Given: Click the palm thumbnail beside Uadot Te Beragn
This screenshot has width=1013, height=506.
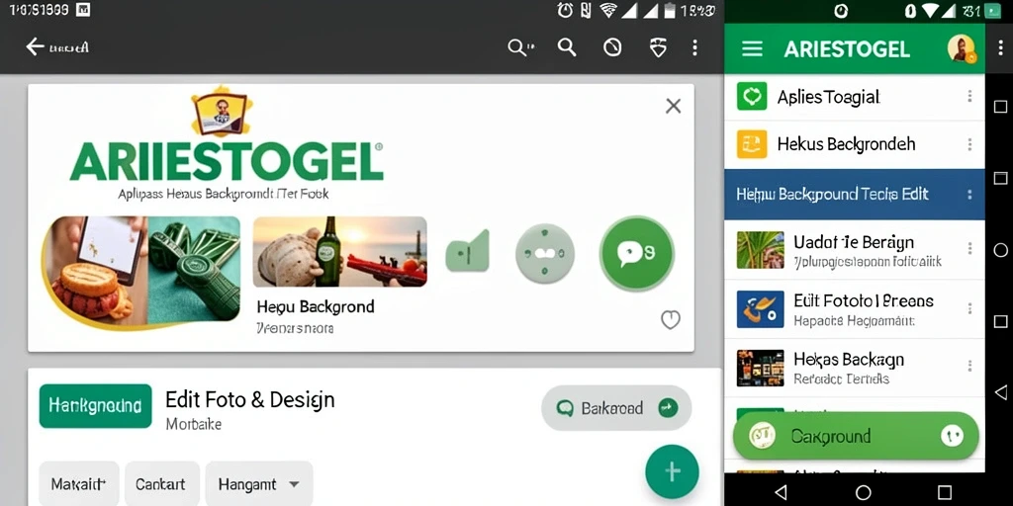Looking at the screenshot, I should coord(761,250).
